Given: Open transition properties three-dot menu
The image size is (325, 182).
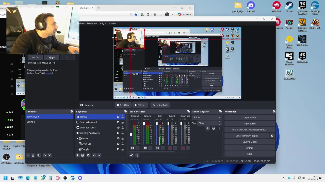Looking at the screenshot, I should point(219,128).
